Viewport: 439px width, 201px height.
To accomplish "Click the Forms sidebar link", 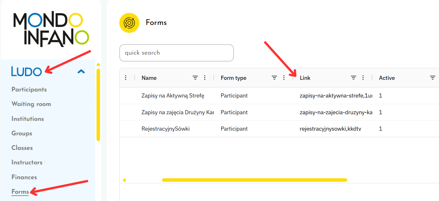I will point(20,192).
